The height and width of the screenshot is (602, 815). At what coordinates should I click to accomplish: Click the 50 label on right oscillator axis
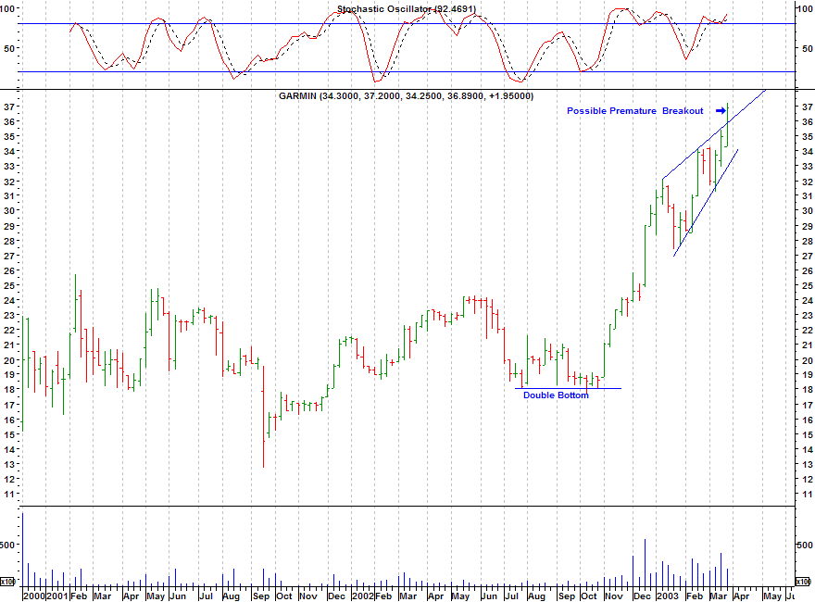[x=808, y=48]
